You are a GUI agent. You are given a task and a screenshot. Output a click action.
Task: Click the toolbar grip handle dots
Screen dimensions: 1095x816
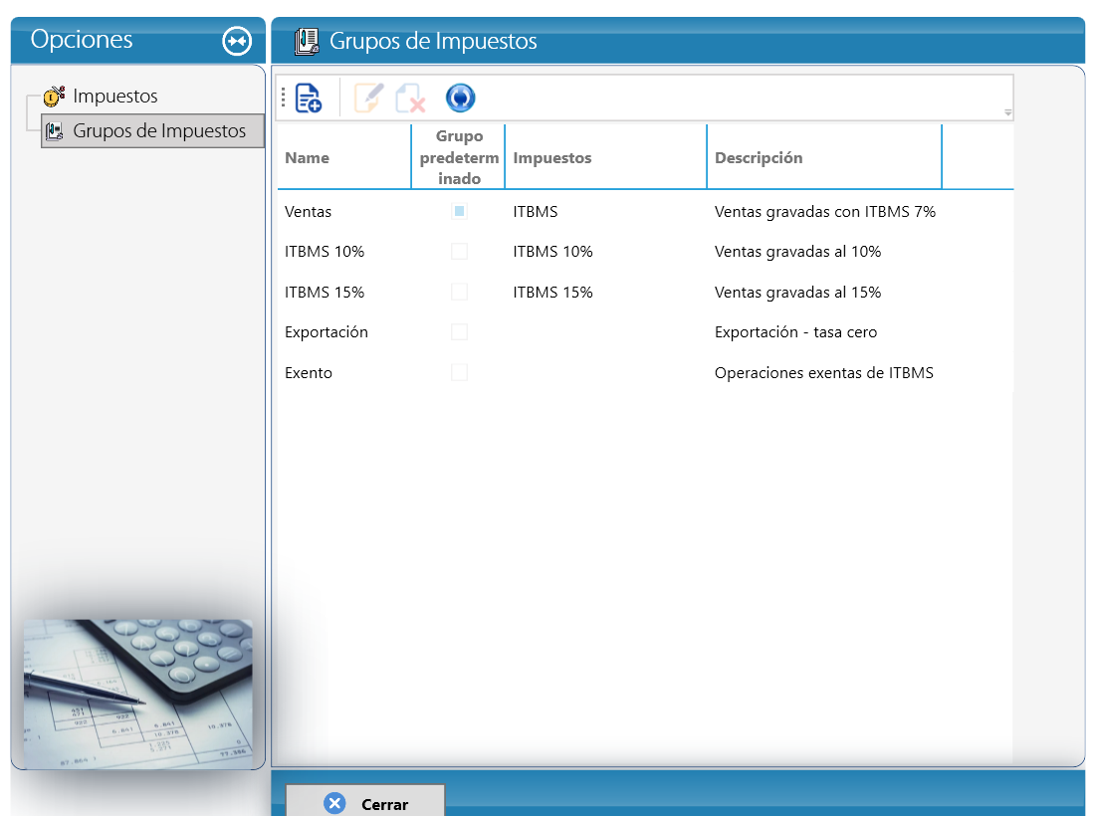pos(283,98)
